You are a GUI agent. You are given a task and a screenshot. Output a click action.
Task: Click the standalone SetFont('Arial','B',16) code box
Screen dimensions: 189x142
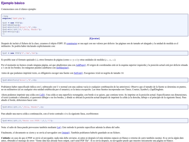(94, 80)
